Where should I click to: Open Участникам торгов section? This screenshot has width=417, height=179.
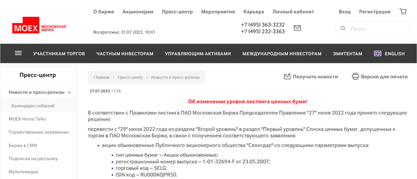coord(59,54)
